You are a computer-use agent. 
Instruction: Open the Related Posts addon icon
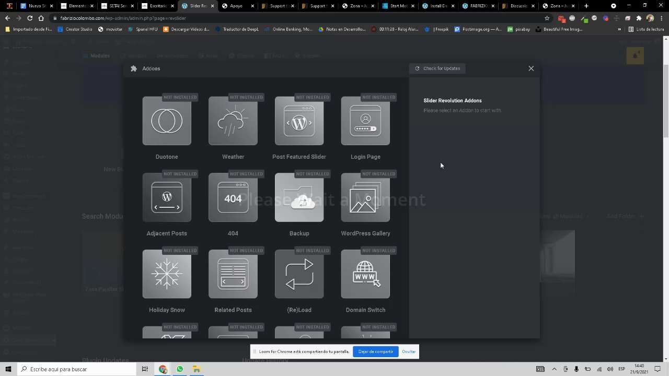pyautogui.click(x=233, y=274)
